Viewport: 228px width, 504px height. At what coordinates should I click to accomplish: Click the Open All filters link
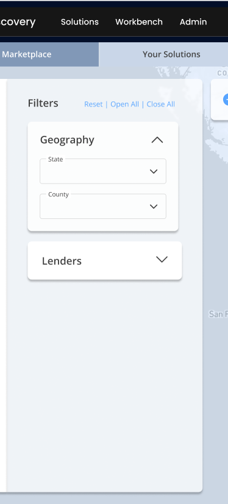[124, 104]
